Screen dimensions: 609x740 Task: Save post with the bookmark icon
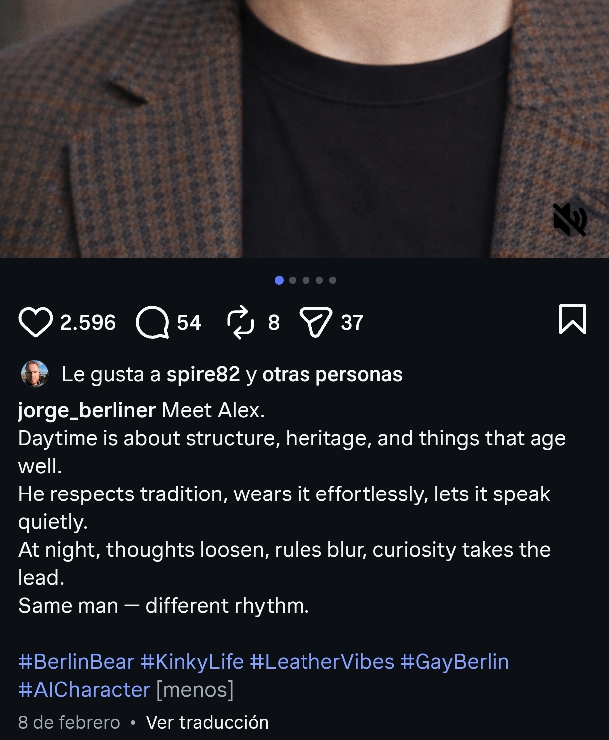[572, 319]
